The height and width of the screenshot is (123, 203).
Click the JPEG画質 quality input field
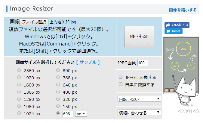pos(143,63)
